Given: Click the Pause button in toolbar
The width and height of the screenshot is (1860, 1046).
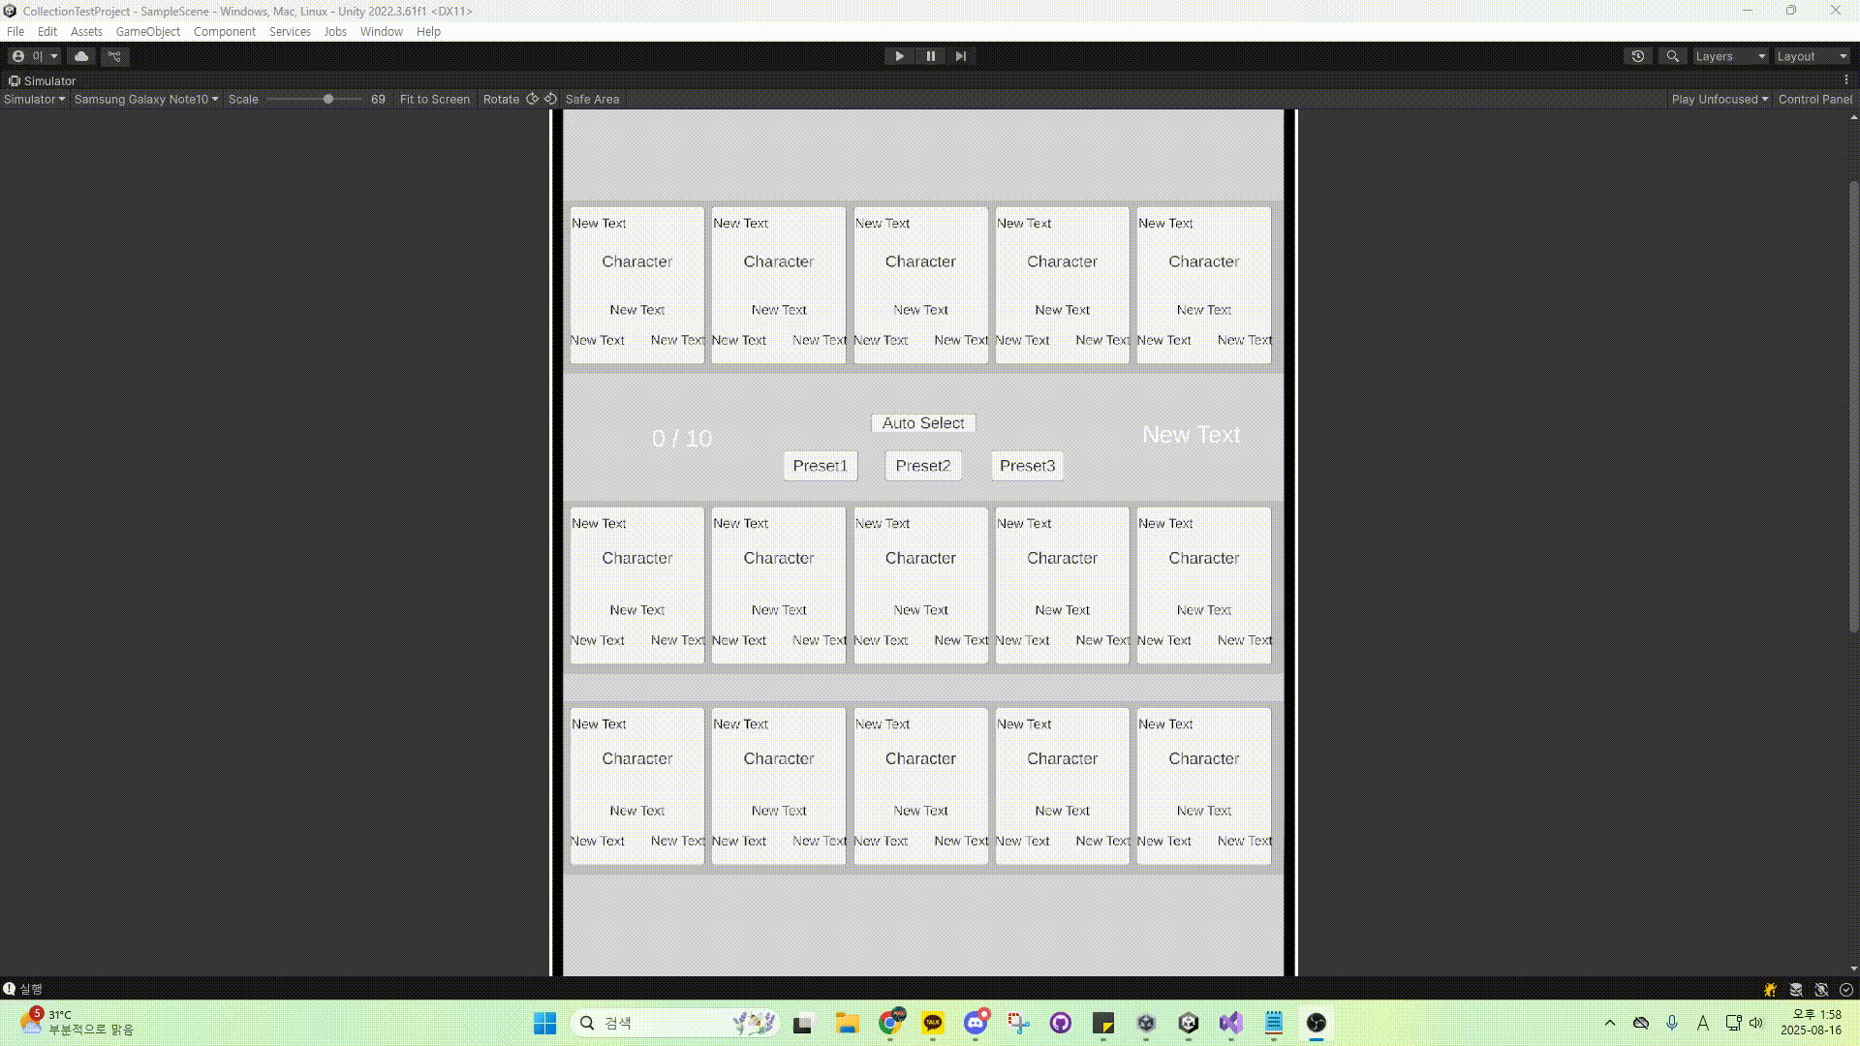Looking at the screenshot, I should point(930,56).
